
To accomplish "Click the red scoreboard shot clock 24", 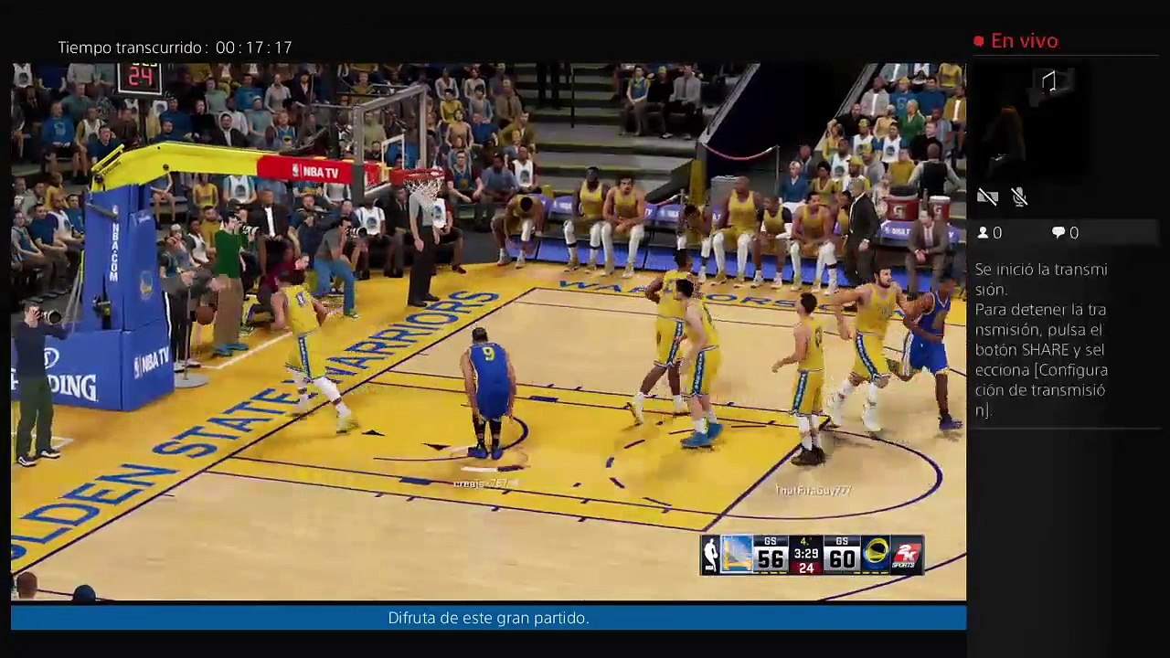I will click(x=805, y=568).
